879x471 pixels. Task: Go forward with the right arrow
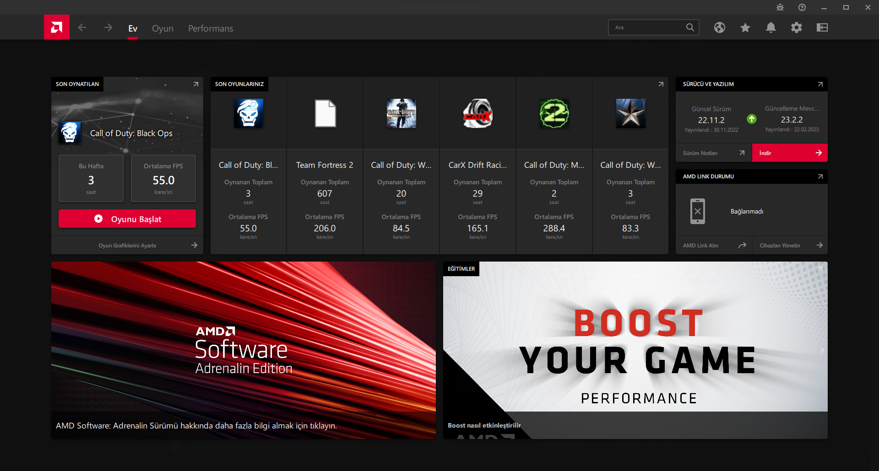[x=108, y=27]
